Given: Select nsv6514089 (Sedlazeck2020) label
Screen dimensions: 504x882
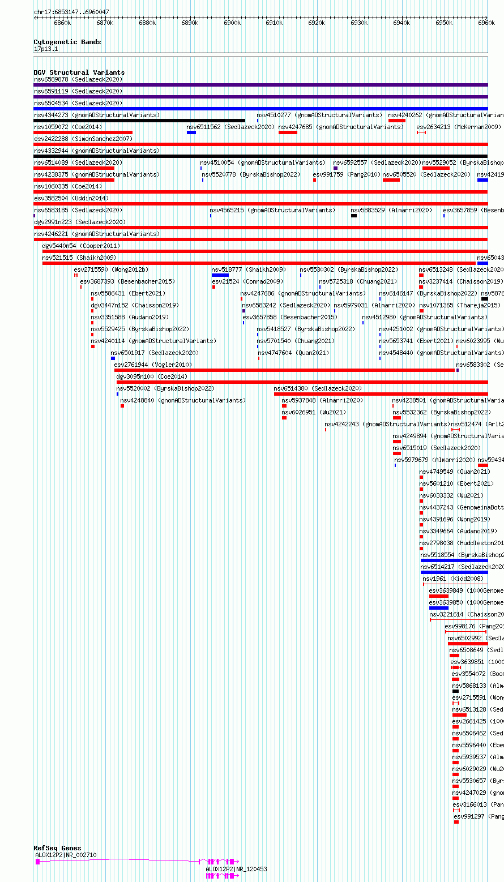Looking at the screenshot, I should click(78, 162).
